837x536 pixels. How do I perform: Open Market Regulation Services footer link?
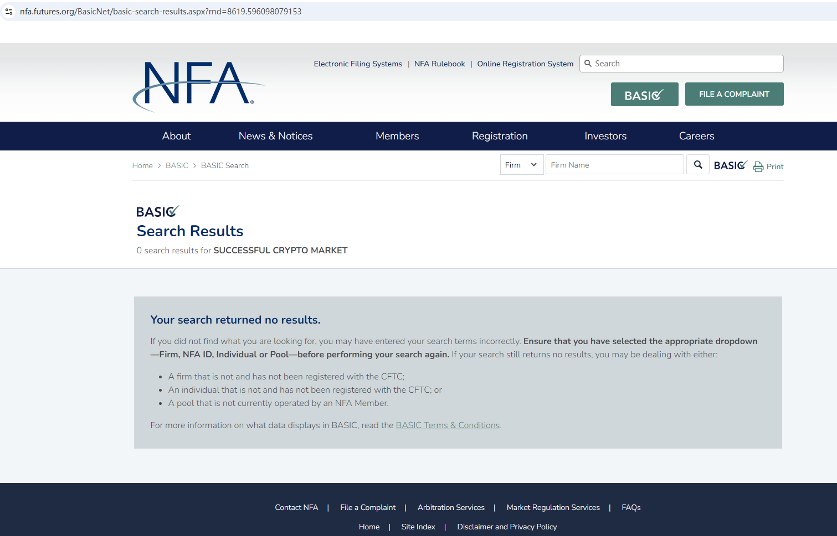[553, 507]
